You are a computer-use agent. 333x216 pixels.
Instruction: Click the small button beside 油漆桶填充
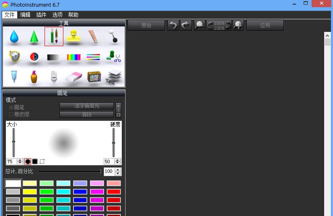coord(118,110)
